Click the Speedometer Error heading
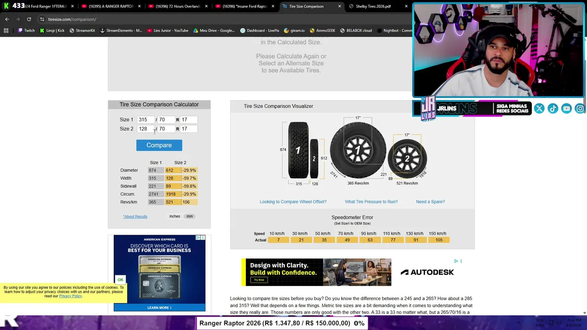Image resolution: width=587 pixels, height=330 pixels. pyautogui.click(x=352, y=217)
